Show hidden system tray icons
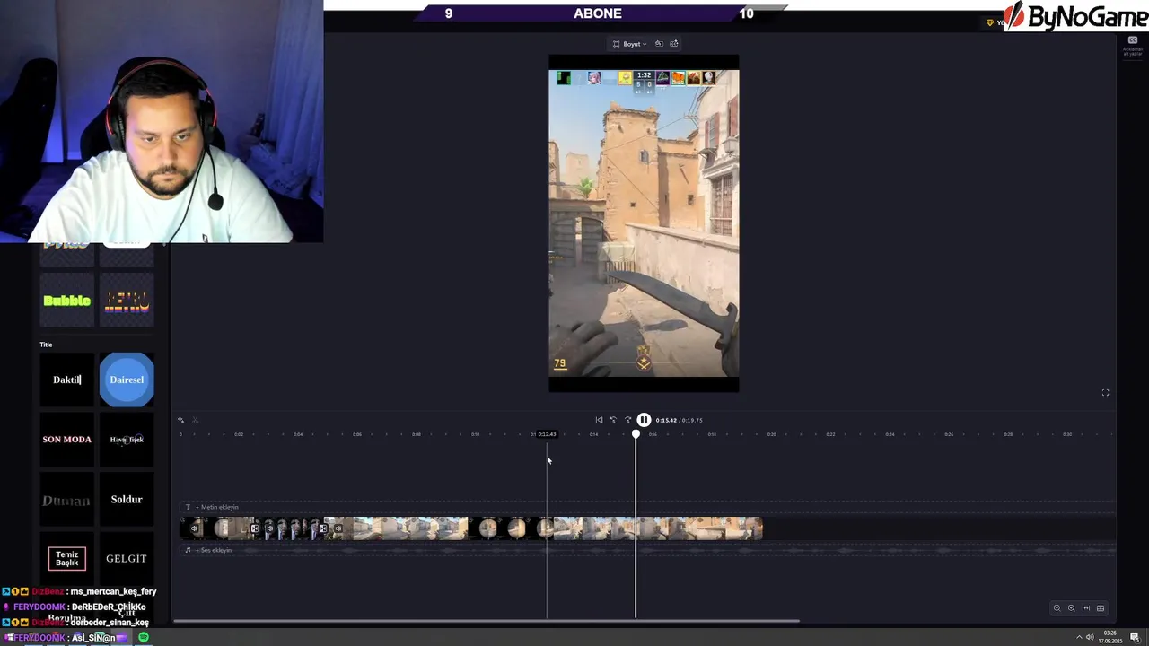This screenshot has height=646, width=1149. coord(1079,637)
